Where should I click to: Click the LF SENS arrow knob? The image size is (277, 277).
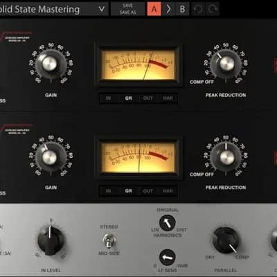click(x=168, y=257)
